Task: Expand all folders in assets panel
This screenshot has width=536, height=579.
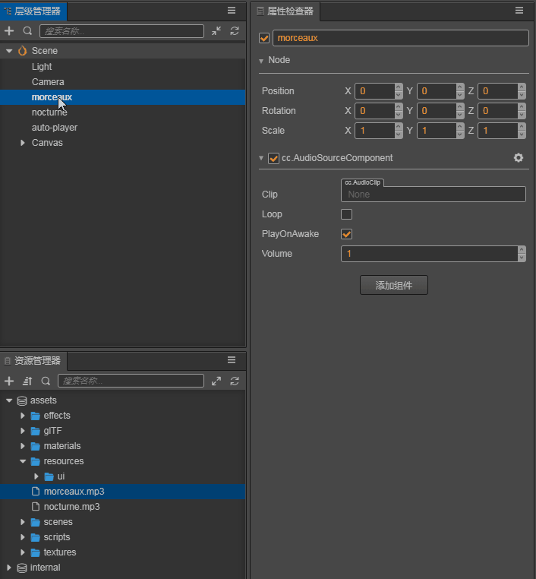Action: pyautogui.click(x=216, y=381)
